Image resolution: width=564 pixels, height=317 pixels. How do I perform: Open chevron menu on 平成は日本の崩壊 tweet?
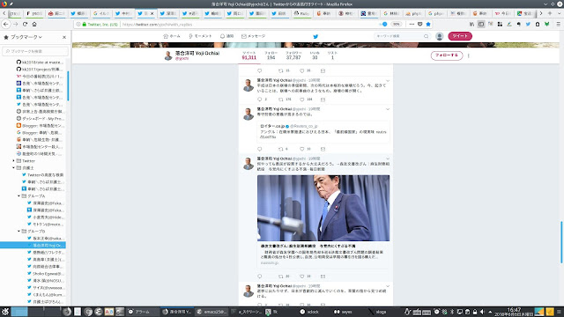click(388, 80)
